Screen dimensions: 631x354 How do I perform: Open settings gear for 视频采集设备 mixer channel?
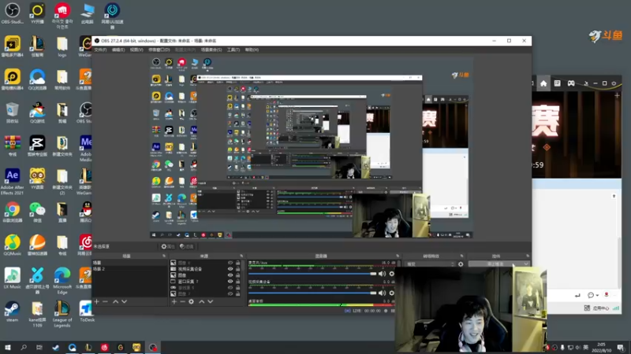[391, 293]
